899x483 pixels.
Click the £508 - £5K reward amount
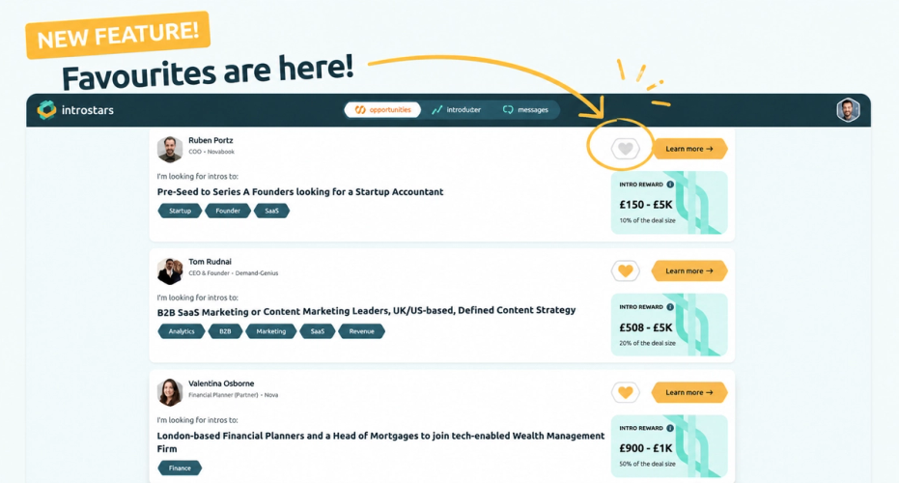pyautogui.click(x=646, y=327)
